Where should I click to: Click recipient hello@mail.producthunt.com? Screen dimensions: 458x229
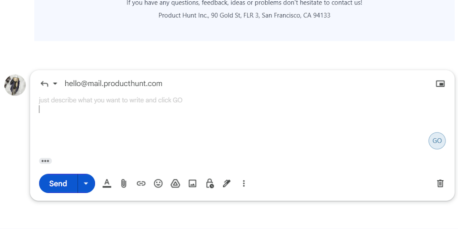tap(113, 84)
